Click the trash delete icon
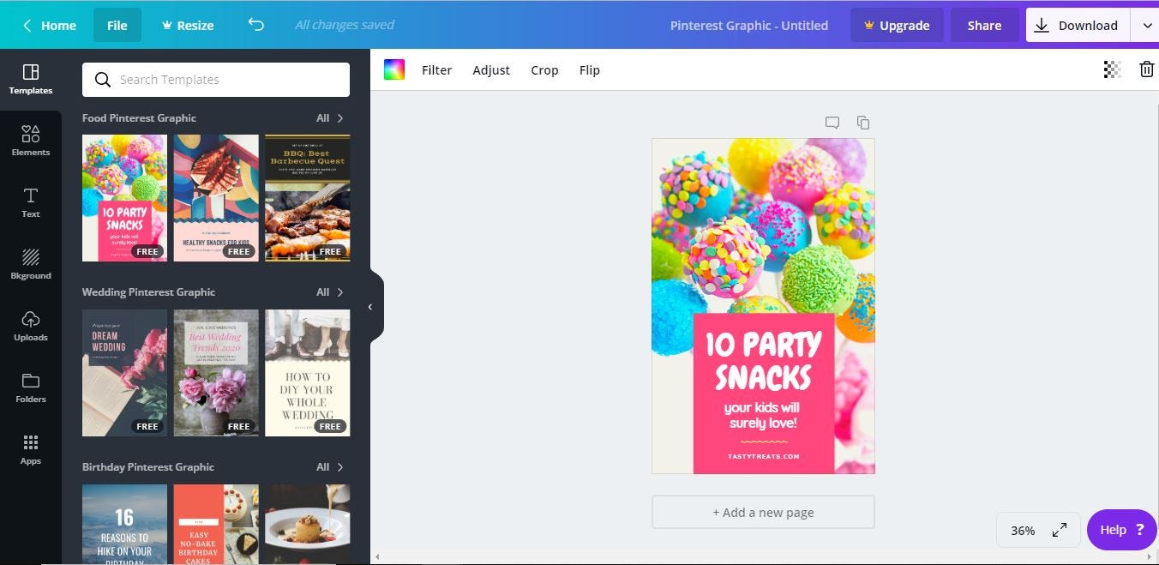 (x=1146, y=69)
